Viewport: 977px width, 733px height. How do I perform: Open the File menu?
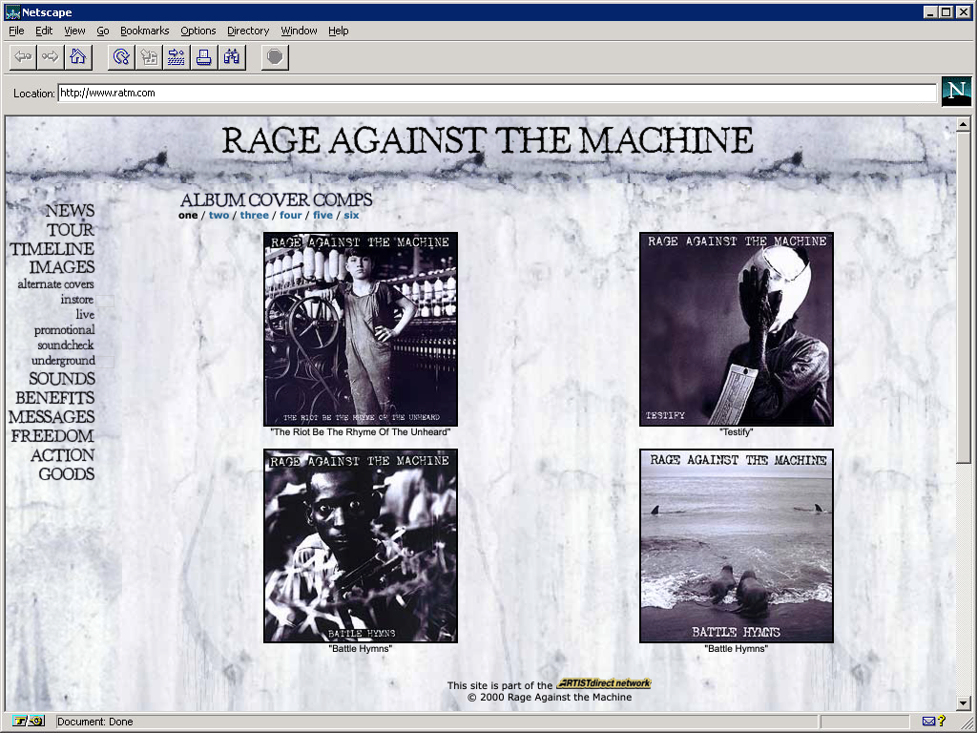(x=16, y=31)
